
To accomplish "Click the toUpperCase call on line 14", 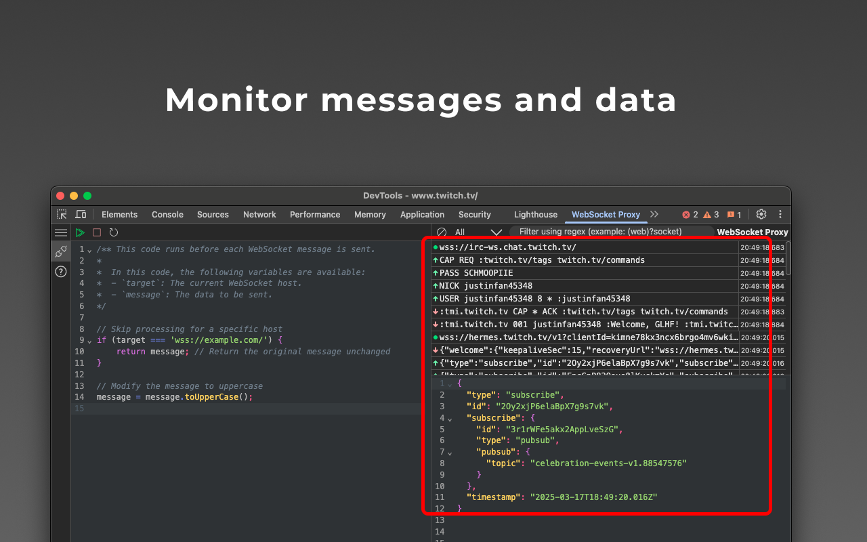I will pos(211,397).
